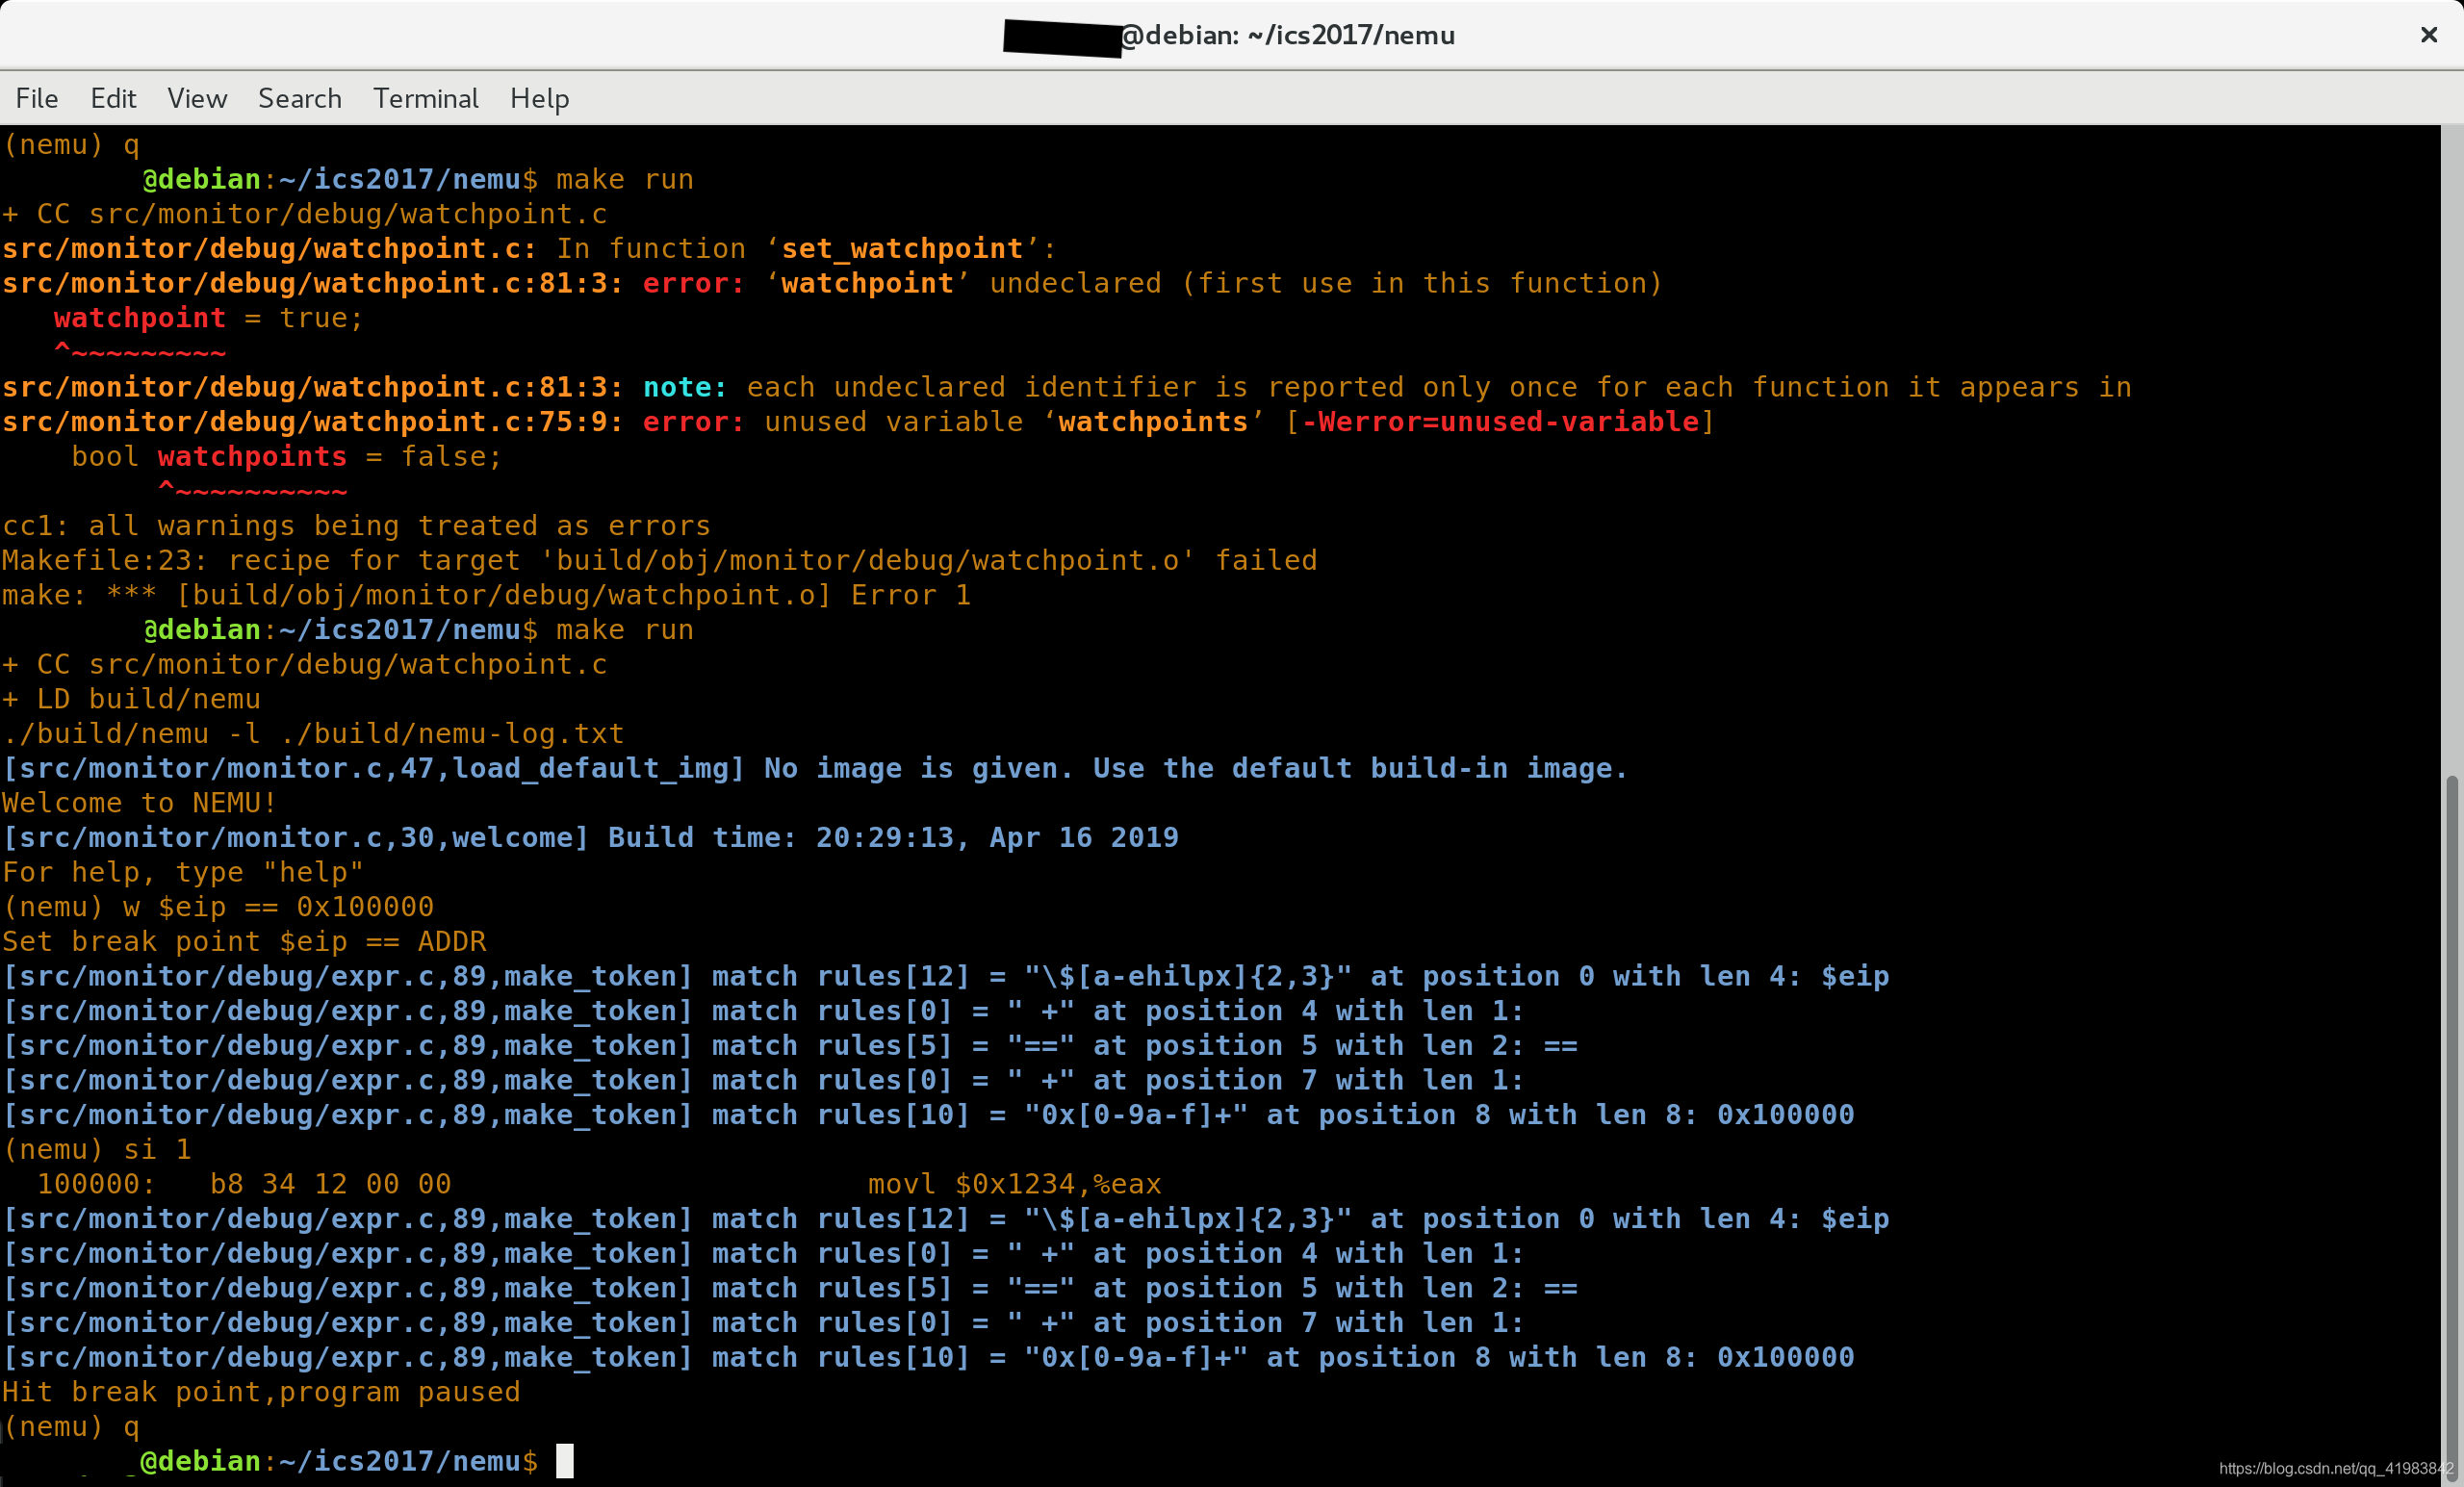Screen dimensions: 2464x1487
Task: Click the 'bool watchpoints = false;' code line
Action: pyautogui.click(x=286, y=457)
